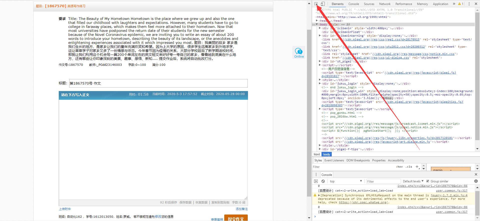Expand the div st_pigai node
The image size is (480, 221).
coord(320,61)
